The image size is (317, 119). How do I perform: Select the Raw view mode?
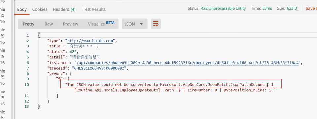click(49, 24)
